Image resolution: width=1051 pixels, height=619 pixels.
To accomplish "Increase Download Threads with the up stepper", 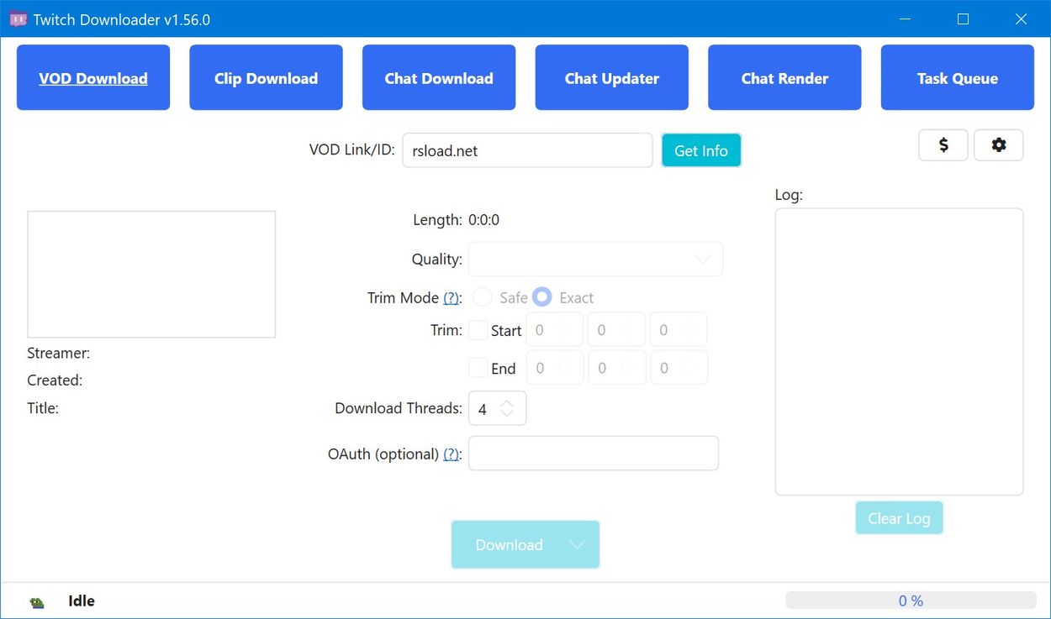I will tap(509, 403).
